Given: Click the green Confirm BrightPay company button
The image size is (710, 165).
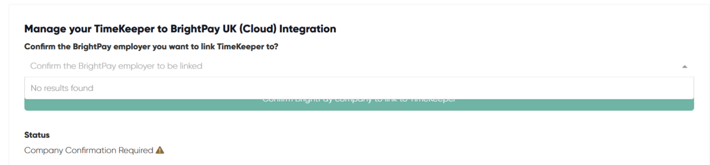Looking at the screenshot, I should click(359, 105).
